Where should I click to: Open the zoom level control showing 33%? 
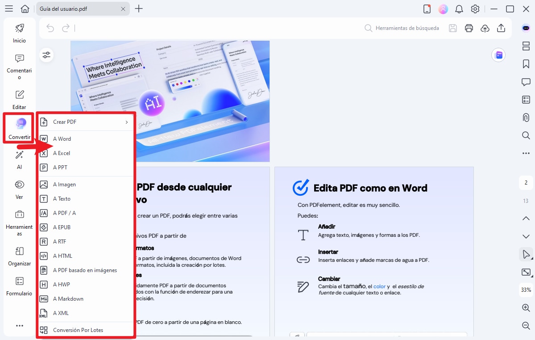[526, 290]
